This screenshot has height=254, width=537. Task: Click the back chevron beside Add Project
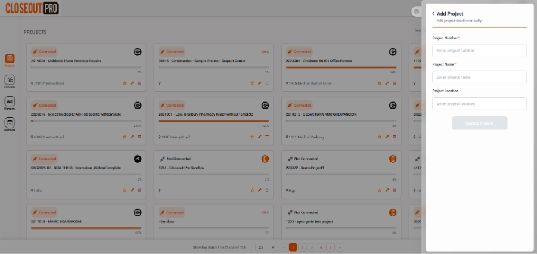coord(433,13)
